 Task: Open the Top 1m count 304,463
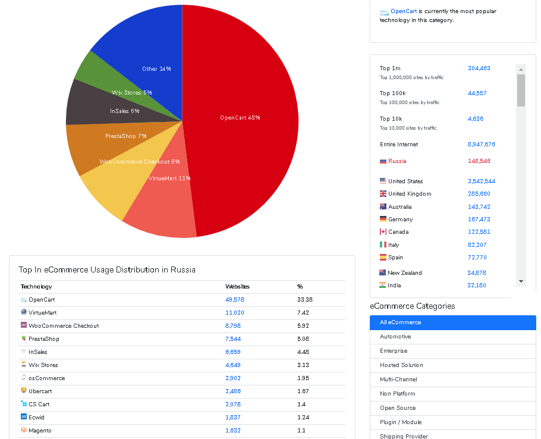(x=479, y=68)
